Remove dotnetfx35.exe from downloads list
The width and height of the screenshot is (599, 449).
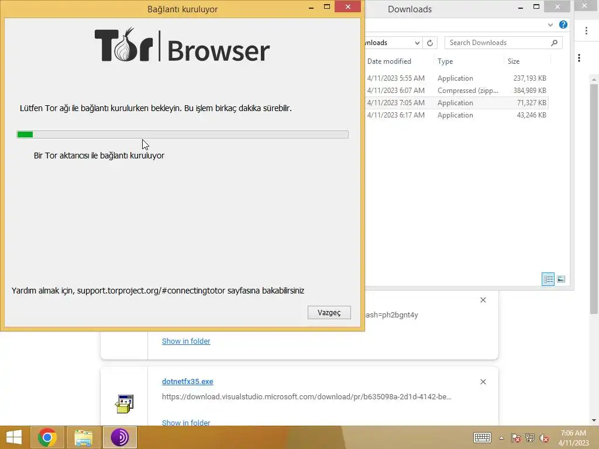(x=483, y=382)
